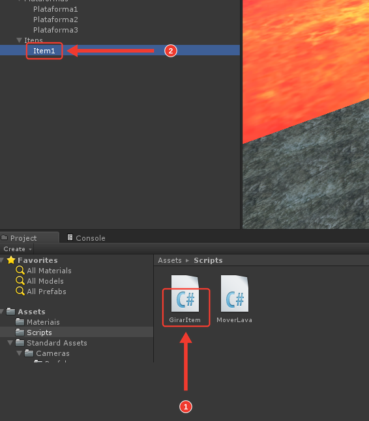Select Plataforma2 in the Hierarchy
This screenshot has width=369, height=421.
click(x=55, y=20)
